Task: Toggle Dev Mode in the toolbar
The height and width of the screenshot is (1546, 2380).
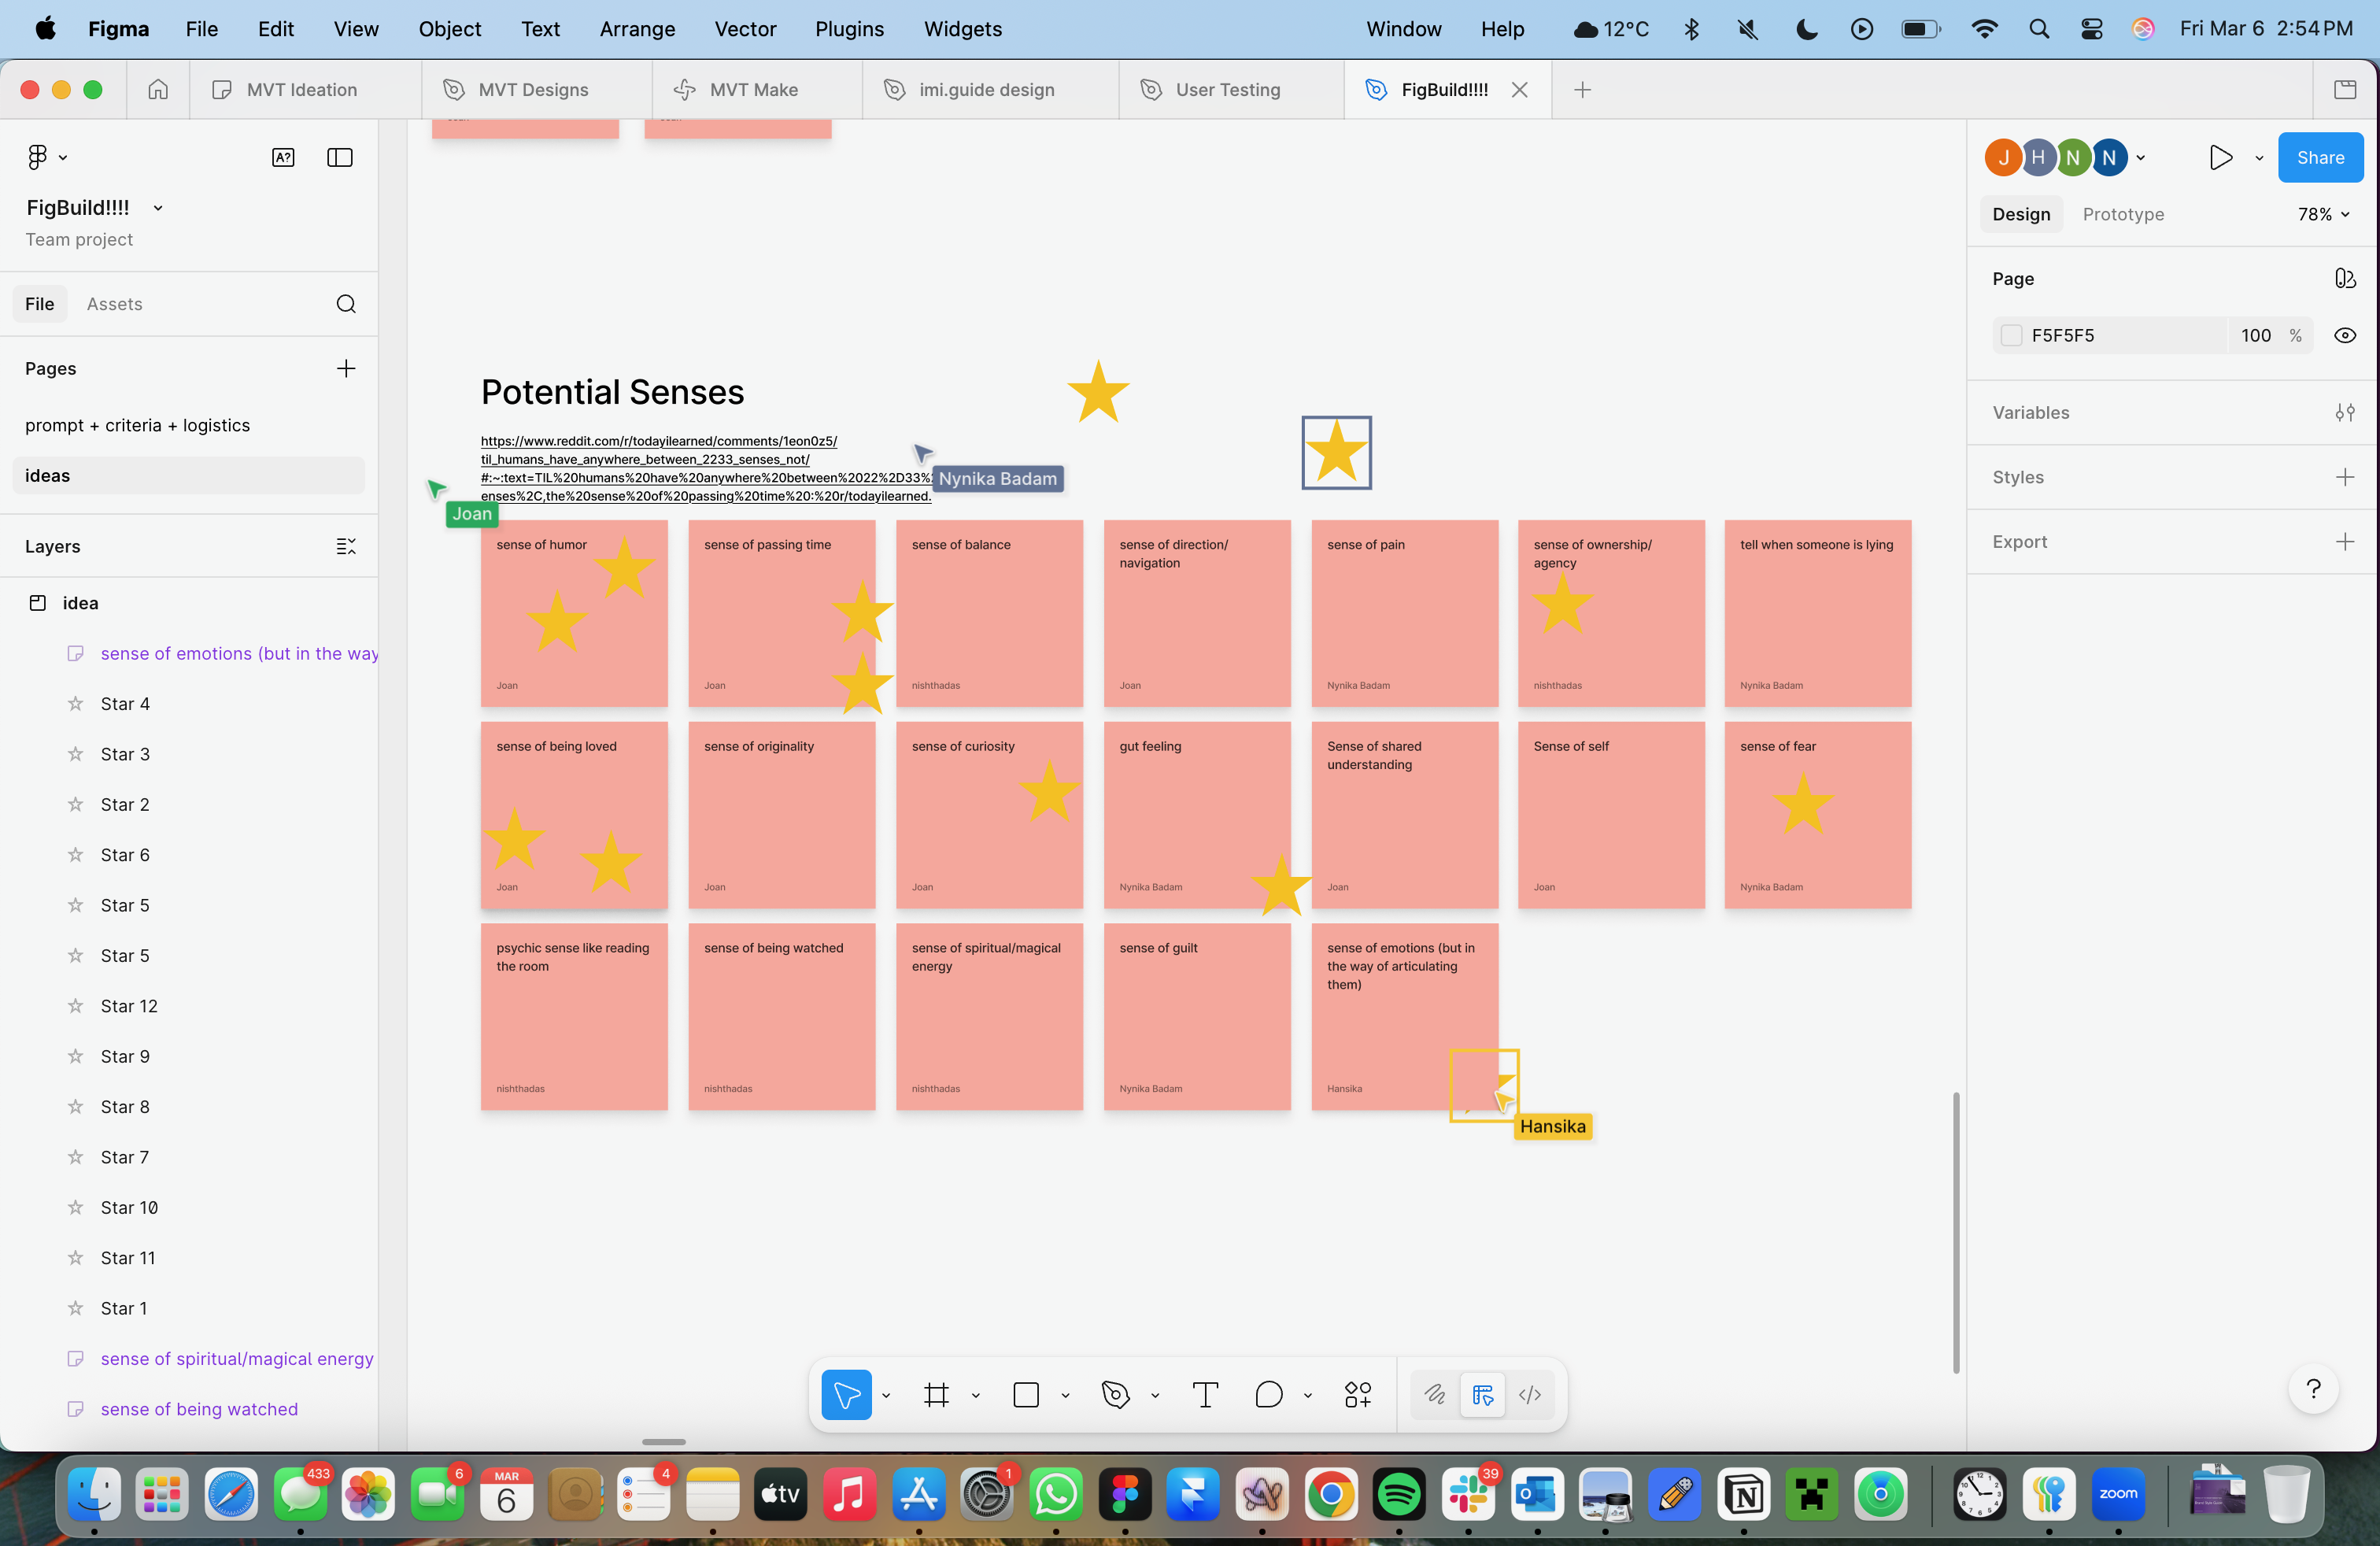Action: [1529, 1394]
